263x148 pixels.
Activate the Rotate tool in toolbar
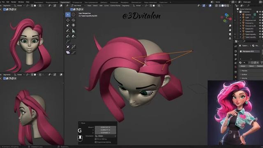[74, 20]
